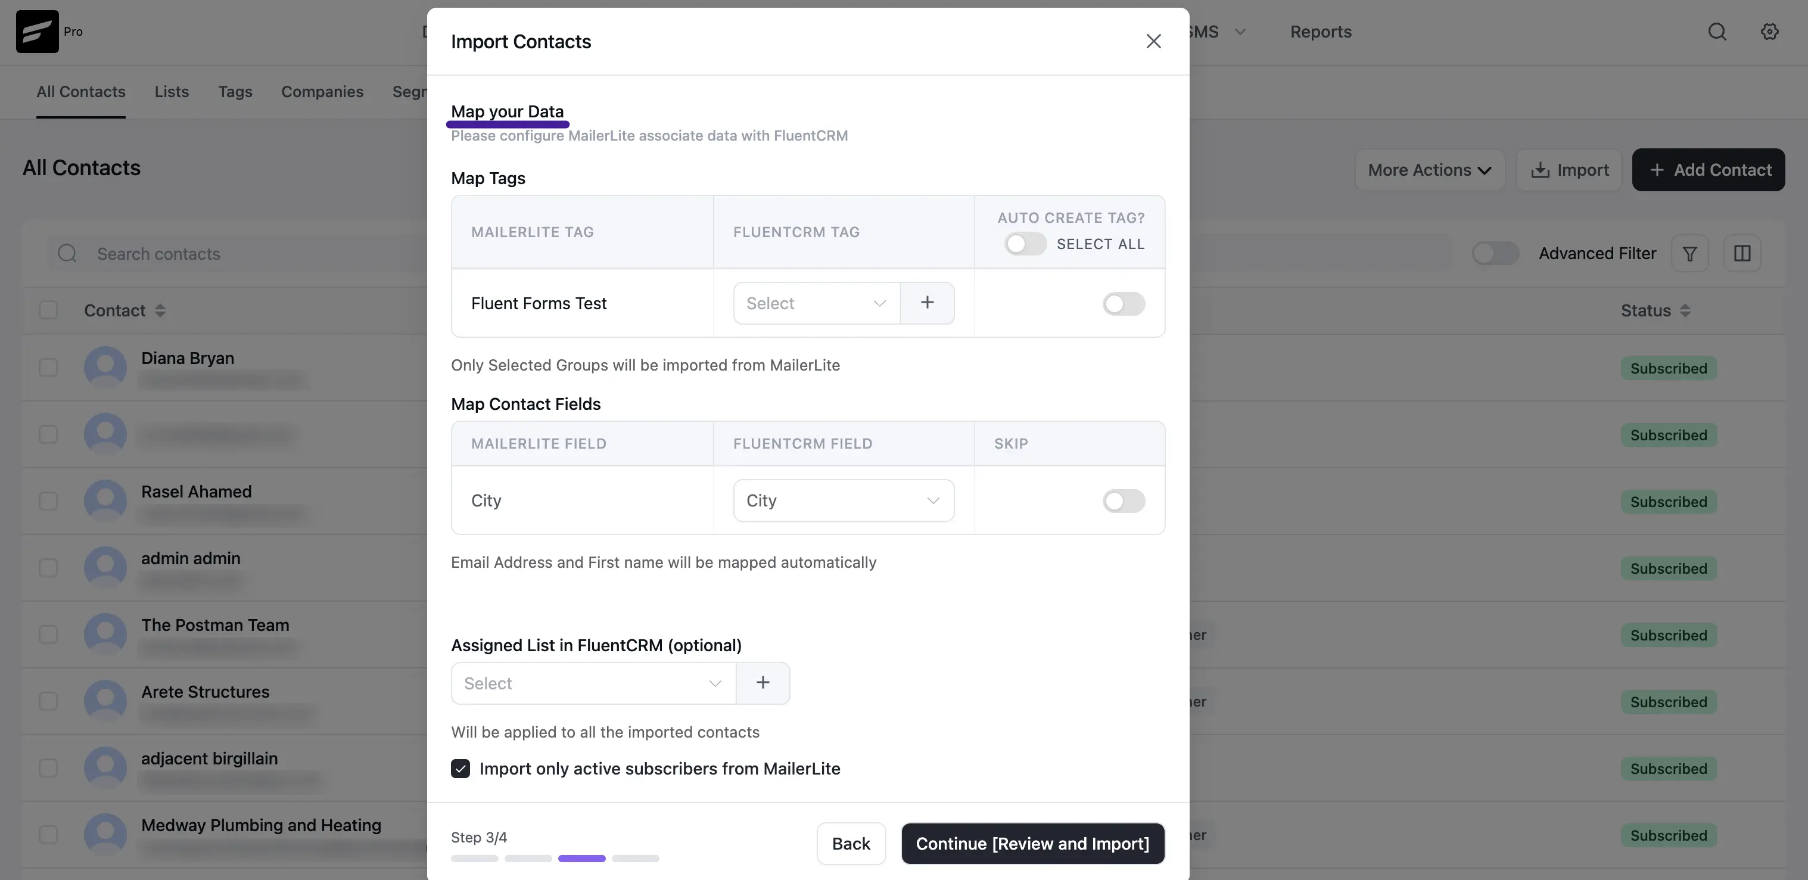This screenshot has width=1808, height=880.
Task: Open City FluentCRM field dropdown
Action: 844,500
